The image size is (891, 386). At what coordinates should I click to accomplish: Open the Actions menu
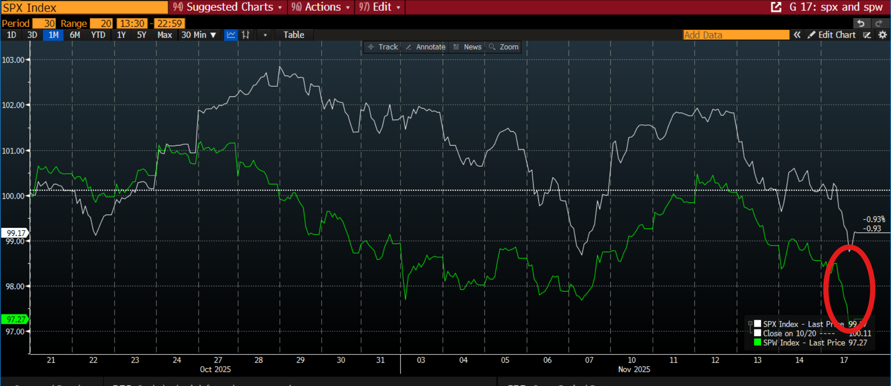click(x=321, y=7)
